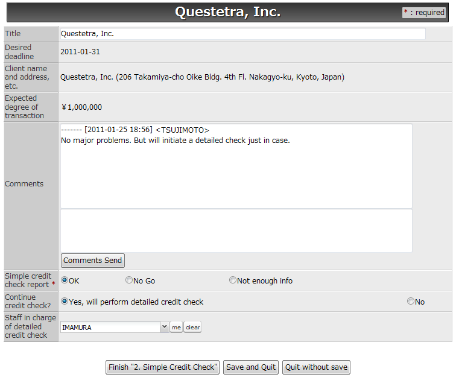Click the 'Staff in charge of detailed credit check' label
The image size is (456, 380).
coord(30,326)
